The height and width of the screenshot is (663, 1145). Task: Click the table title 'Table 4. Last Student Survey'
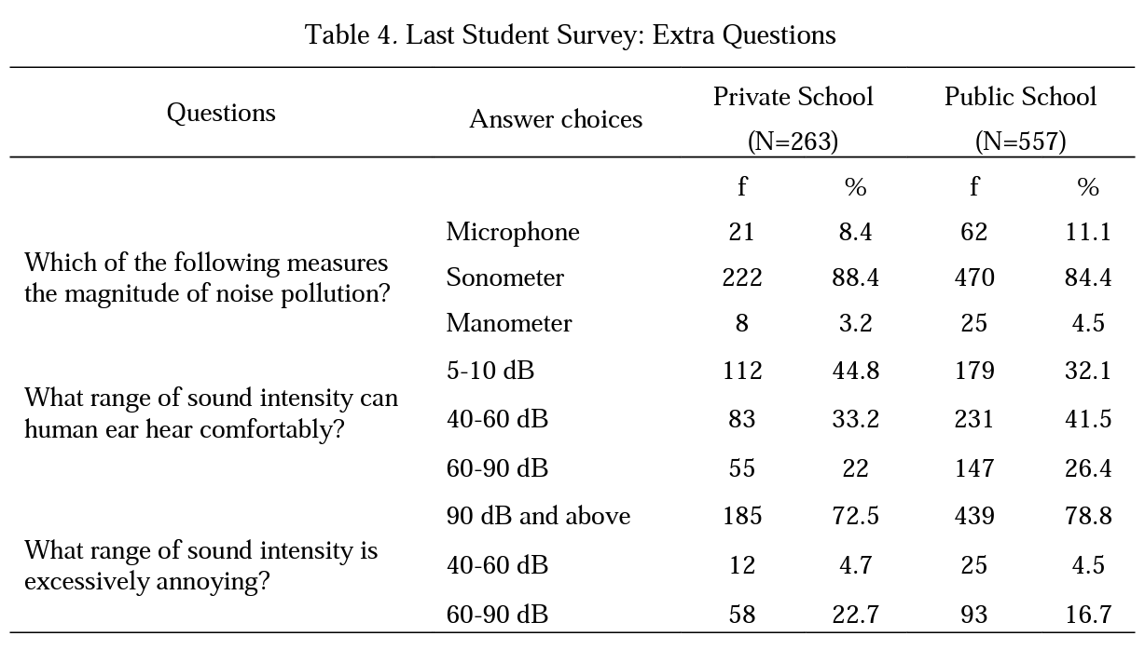570,35
